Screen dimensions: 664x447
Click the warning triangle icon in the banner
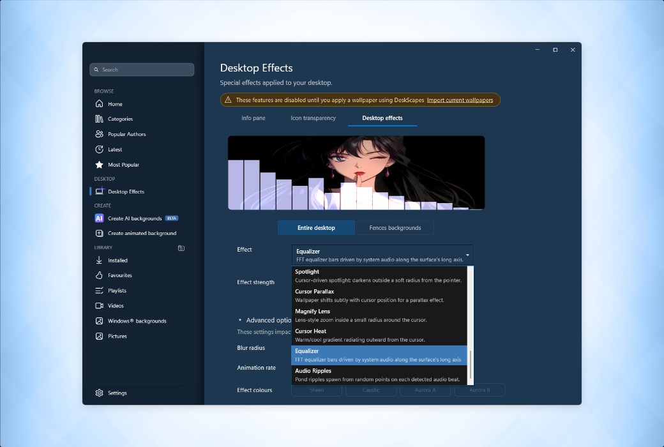(228, 100)
